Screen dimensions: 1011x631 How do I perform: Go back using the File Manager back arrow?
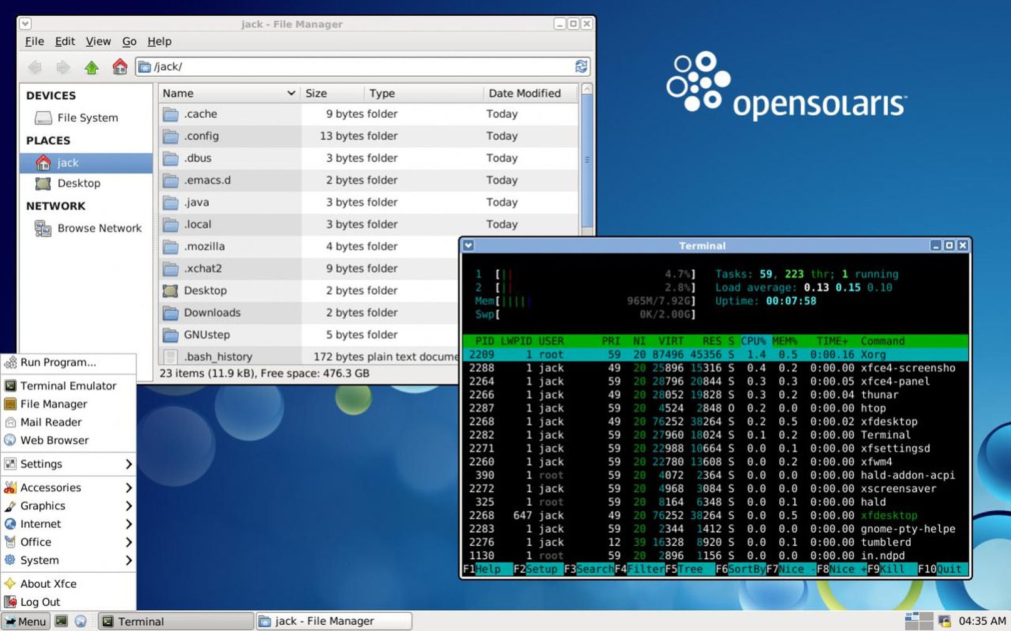coord(35,67)
